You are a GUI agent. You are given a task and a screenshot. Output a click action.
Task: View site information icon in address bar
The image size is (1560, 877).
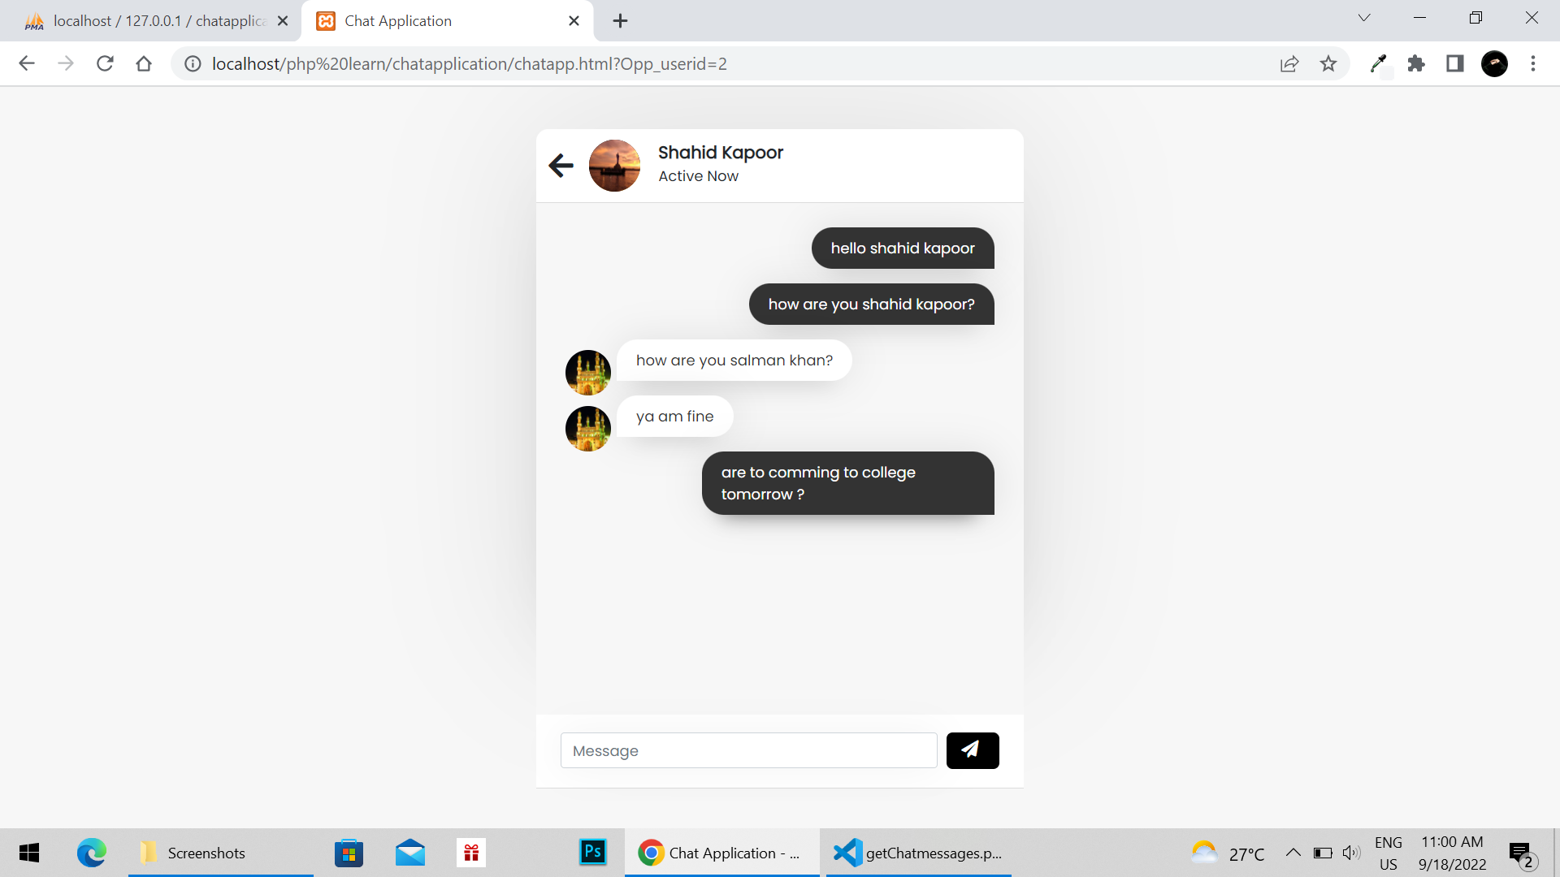point(193,63)
